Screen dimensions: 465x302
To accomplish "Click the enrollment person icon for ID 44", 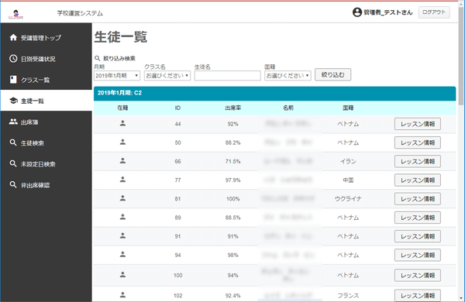I will coord(122,123).
